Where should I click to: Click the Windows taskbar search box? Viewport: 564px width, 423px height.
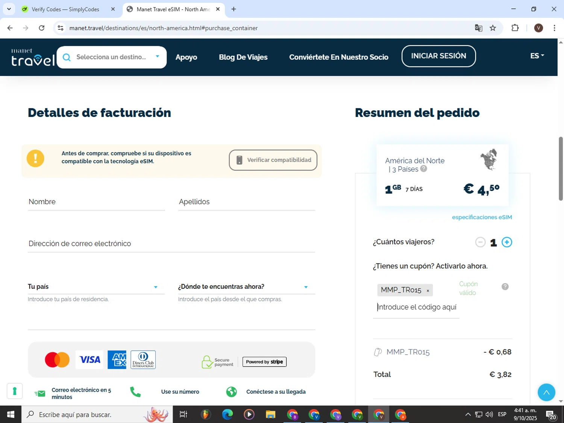(97, 414)
